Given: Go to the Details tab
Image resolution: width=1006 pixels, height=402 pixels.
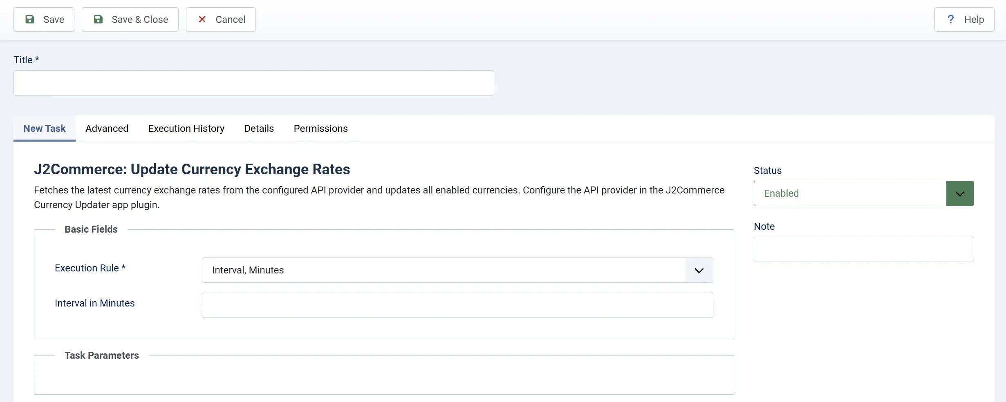Looking at the screenshot, I should click(x=259, y=129).
